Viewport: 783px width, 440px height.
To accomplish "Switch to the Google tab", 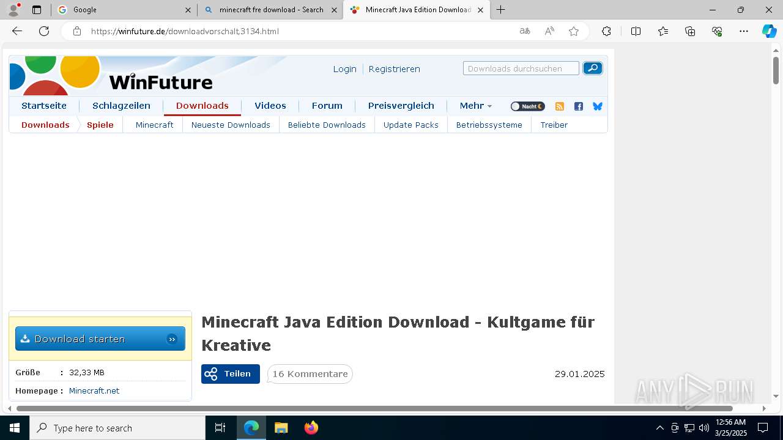I will point(125,10).
